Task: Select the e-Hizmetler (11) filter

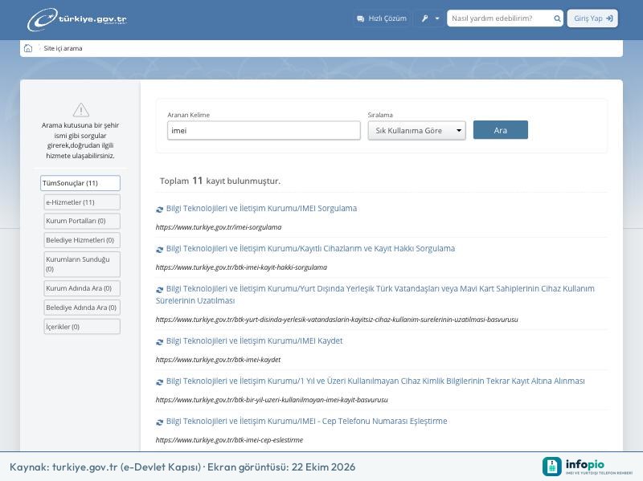Action: pyautogui.click(x=82, y=202)
